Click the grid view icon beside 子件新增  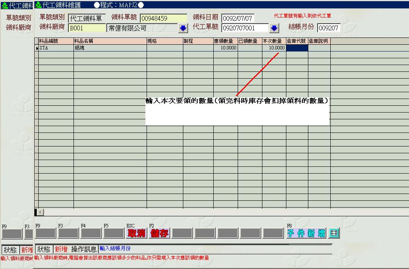coord(334,233)
